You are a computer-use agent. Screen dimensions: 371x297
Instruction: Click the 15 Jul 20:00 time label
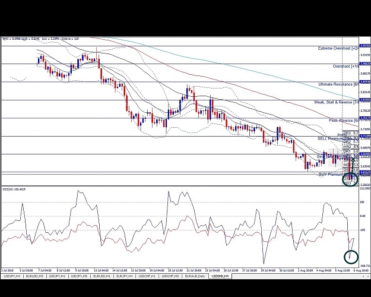(138, 270)
